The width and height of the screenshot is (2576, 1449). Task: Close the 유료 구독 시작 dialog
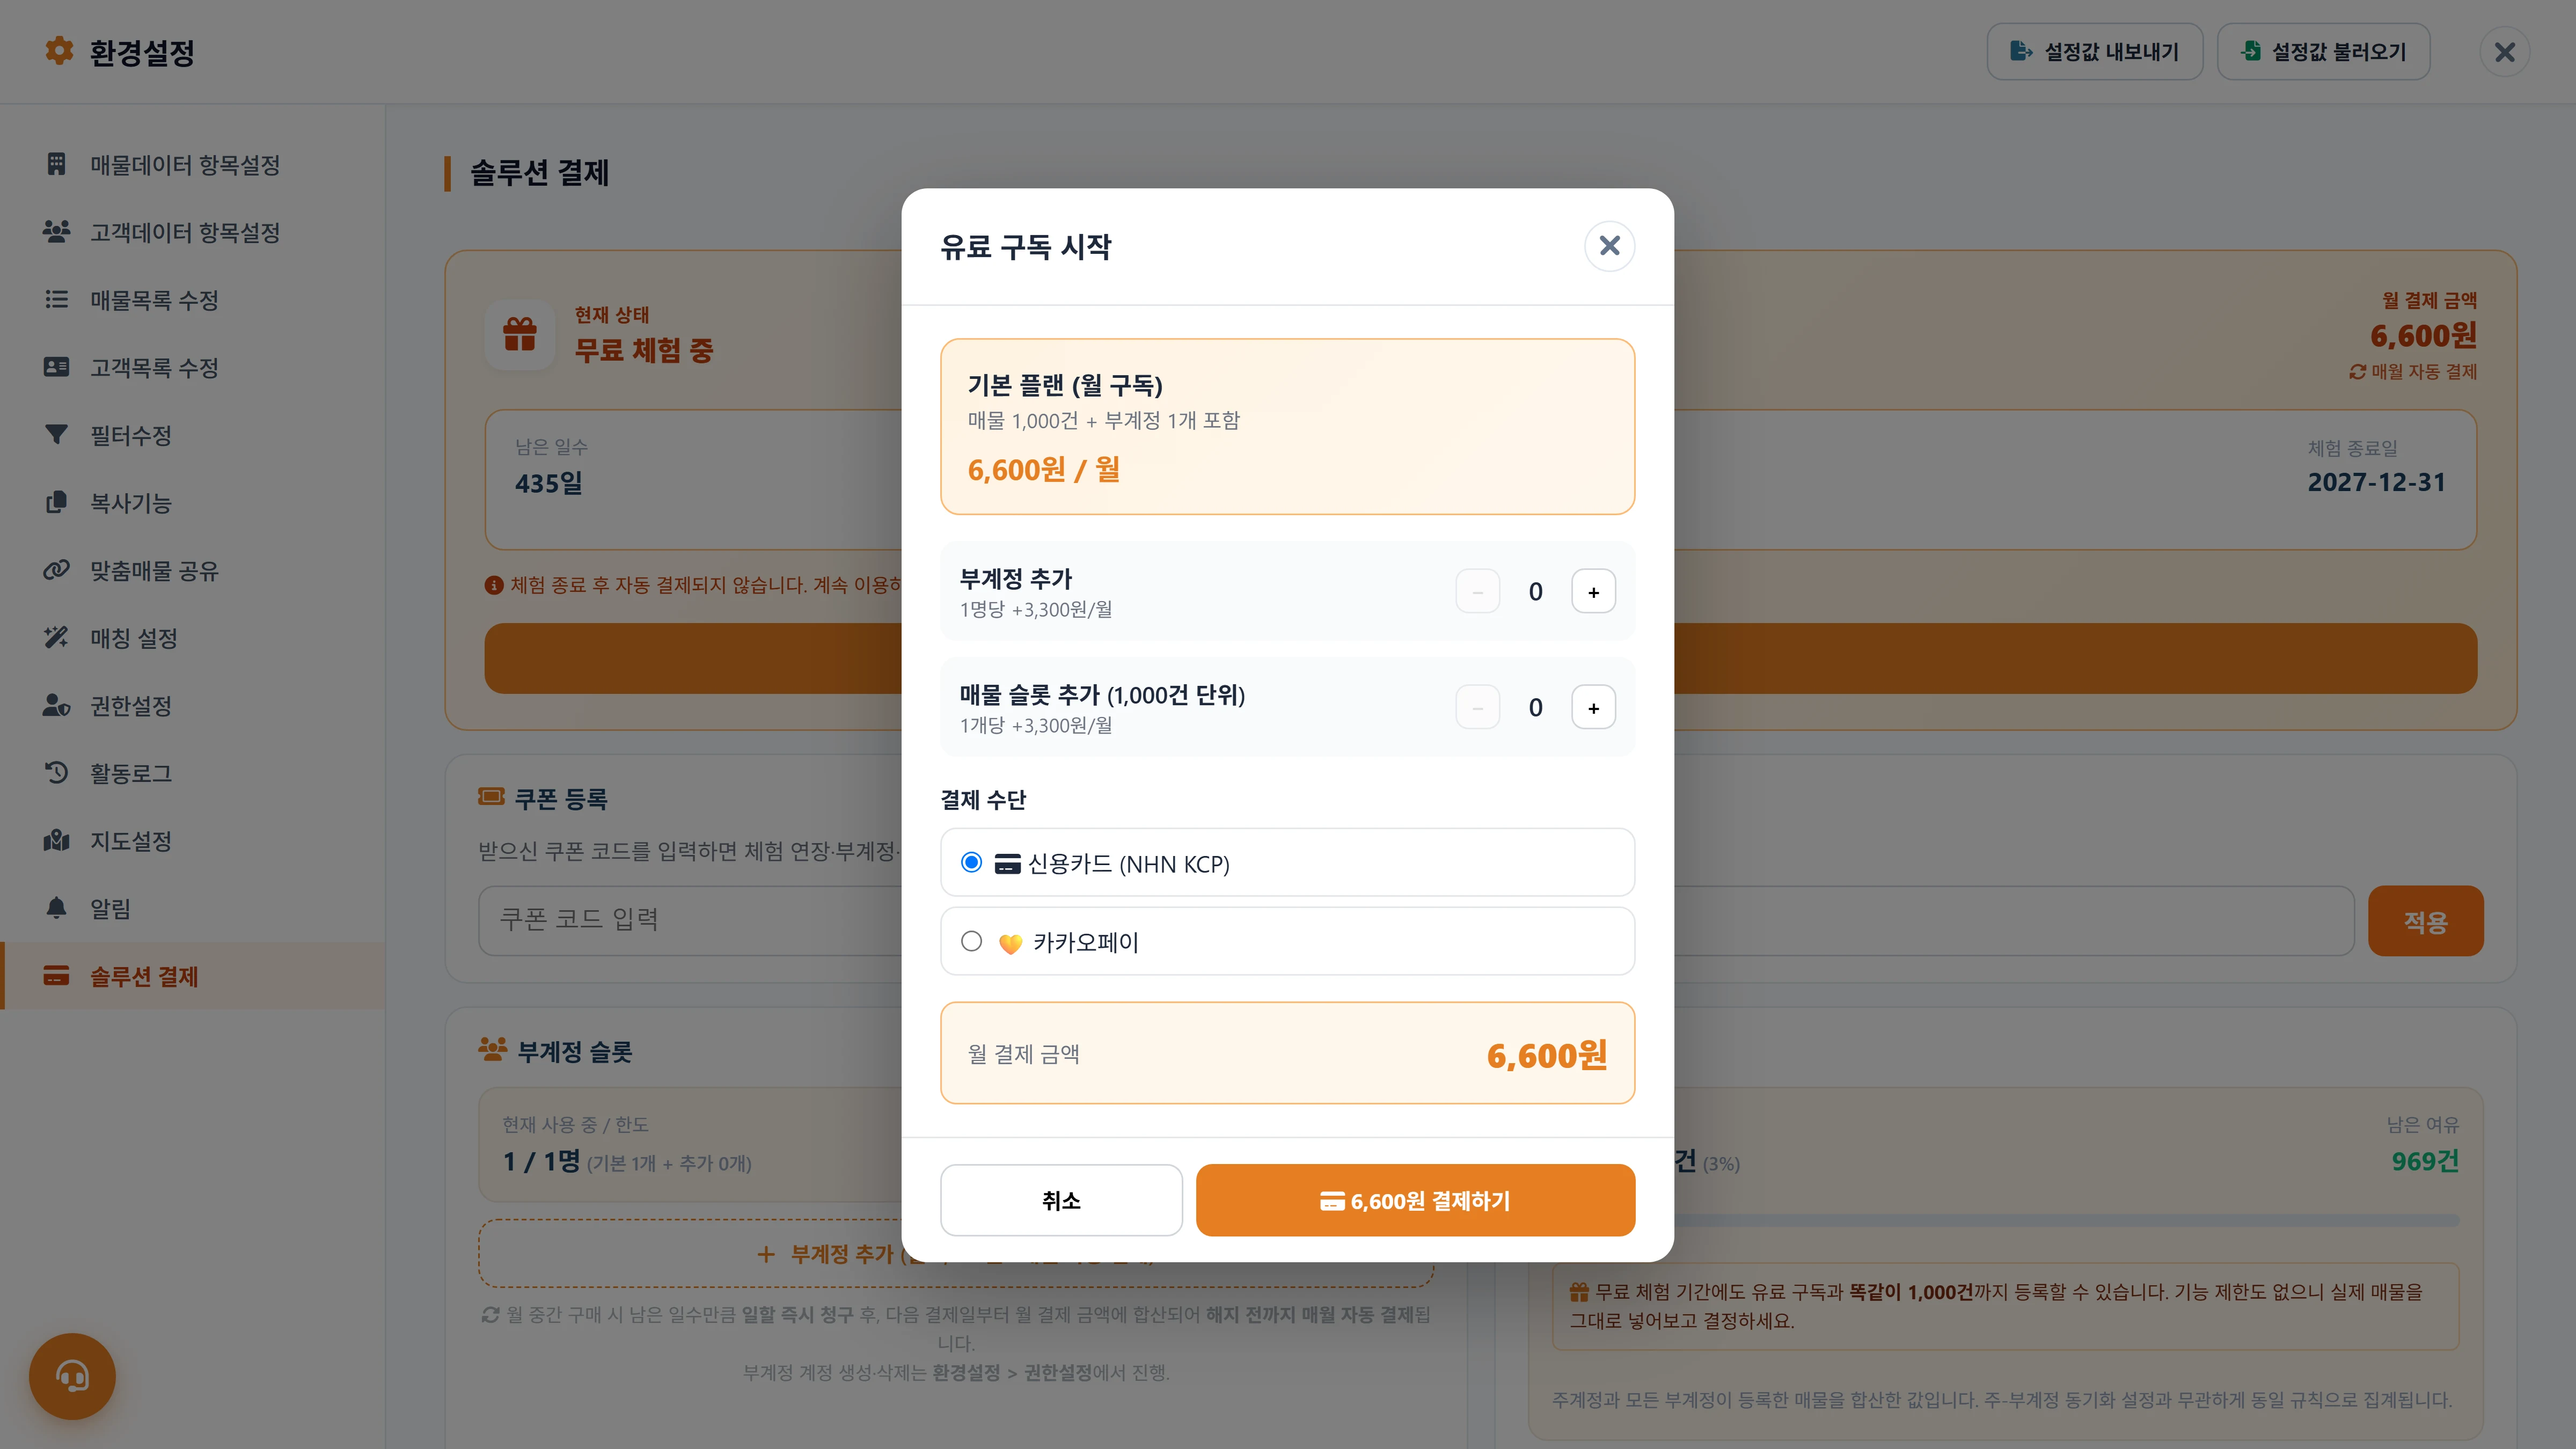click(x=1609, y=246)
